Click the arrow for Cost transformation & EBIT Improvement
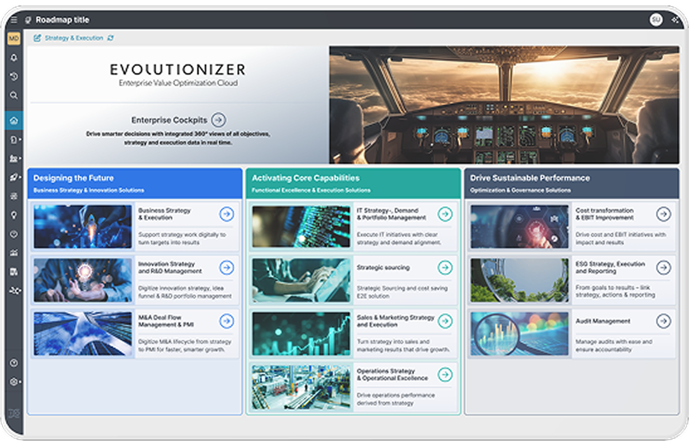 coord(664,214)
